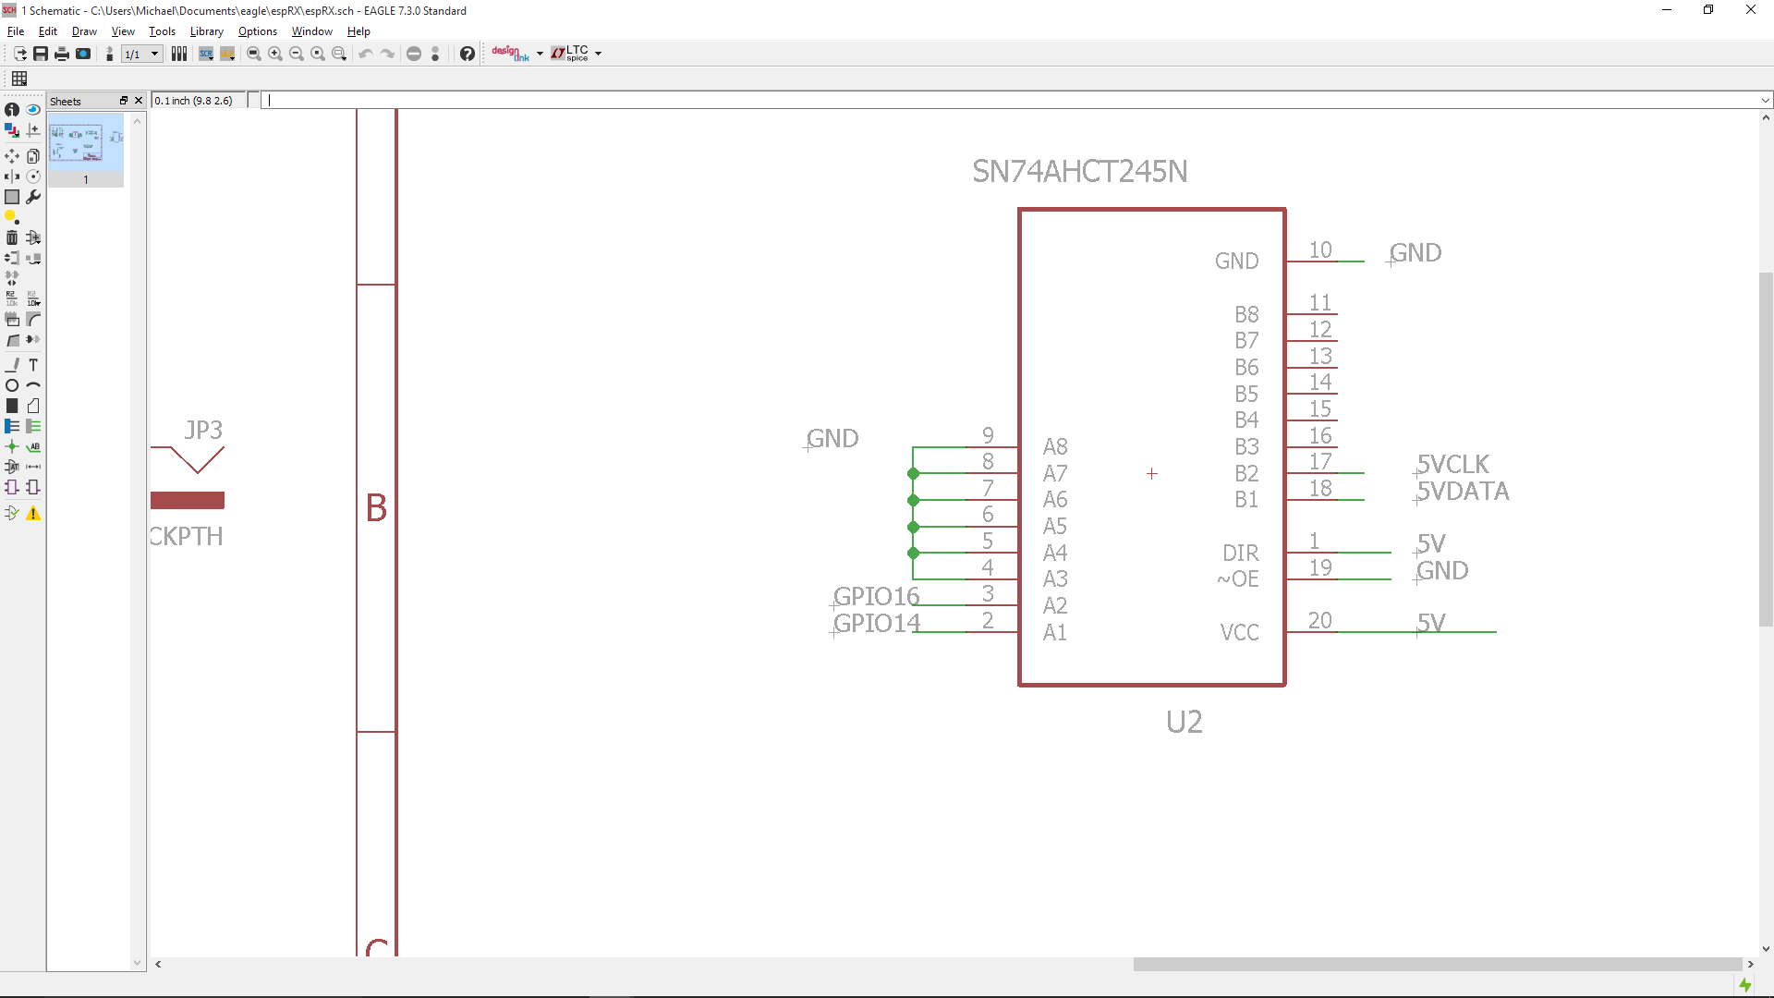Select the Text tool
The image size is (1774, 998).
pos(33,365)
